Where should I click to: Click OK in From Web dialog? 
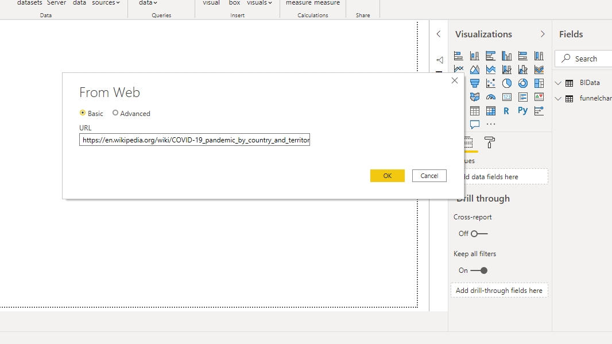point(388,176)
